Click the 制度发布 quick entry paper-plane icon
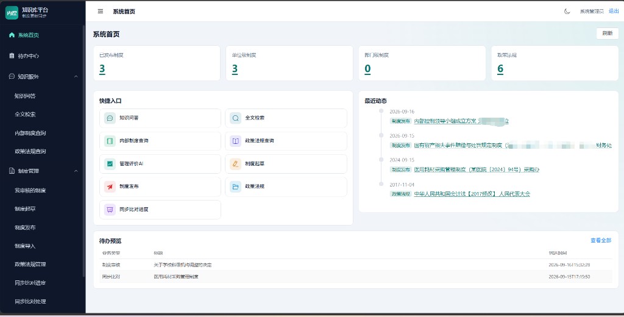Screen dimensions: 624x317 [x=110, y=187]
